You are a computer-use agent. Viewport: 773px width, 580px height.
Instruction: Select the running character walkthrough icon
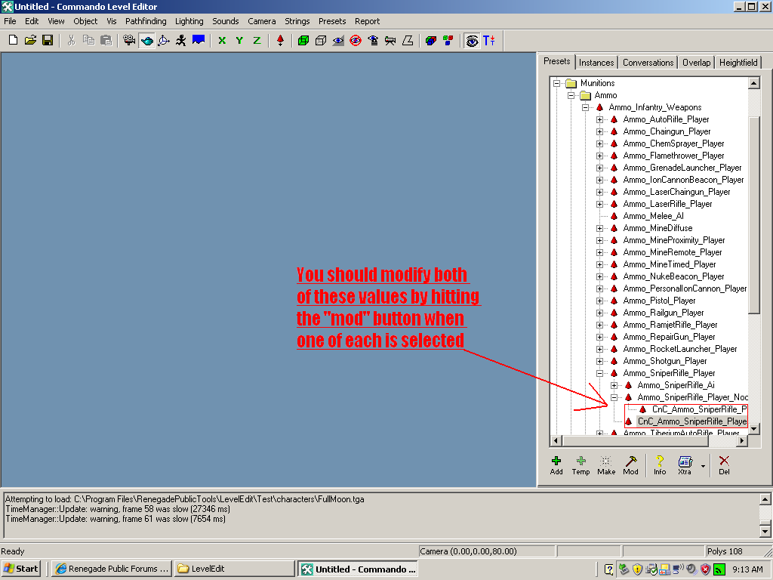181,40
